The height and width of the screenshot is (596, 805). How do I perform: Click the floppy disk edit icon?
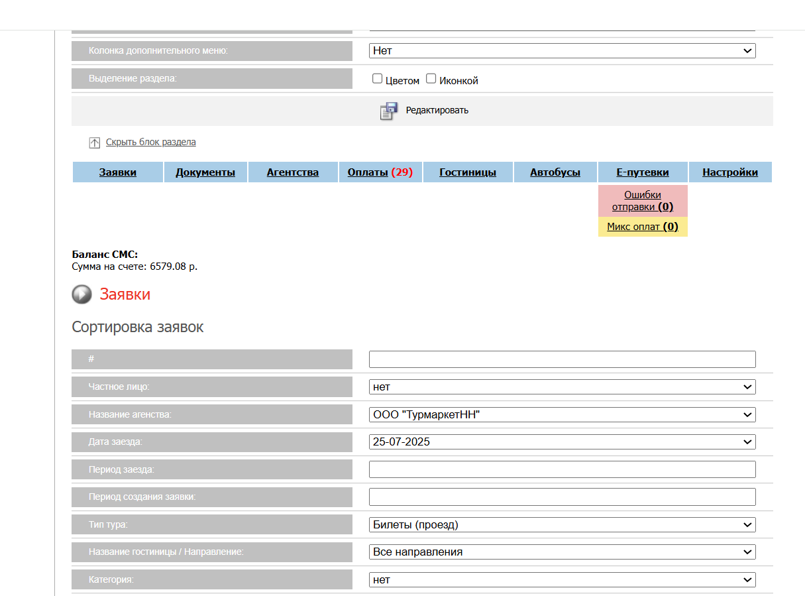point(389,111)
